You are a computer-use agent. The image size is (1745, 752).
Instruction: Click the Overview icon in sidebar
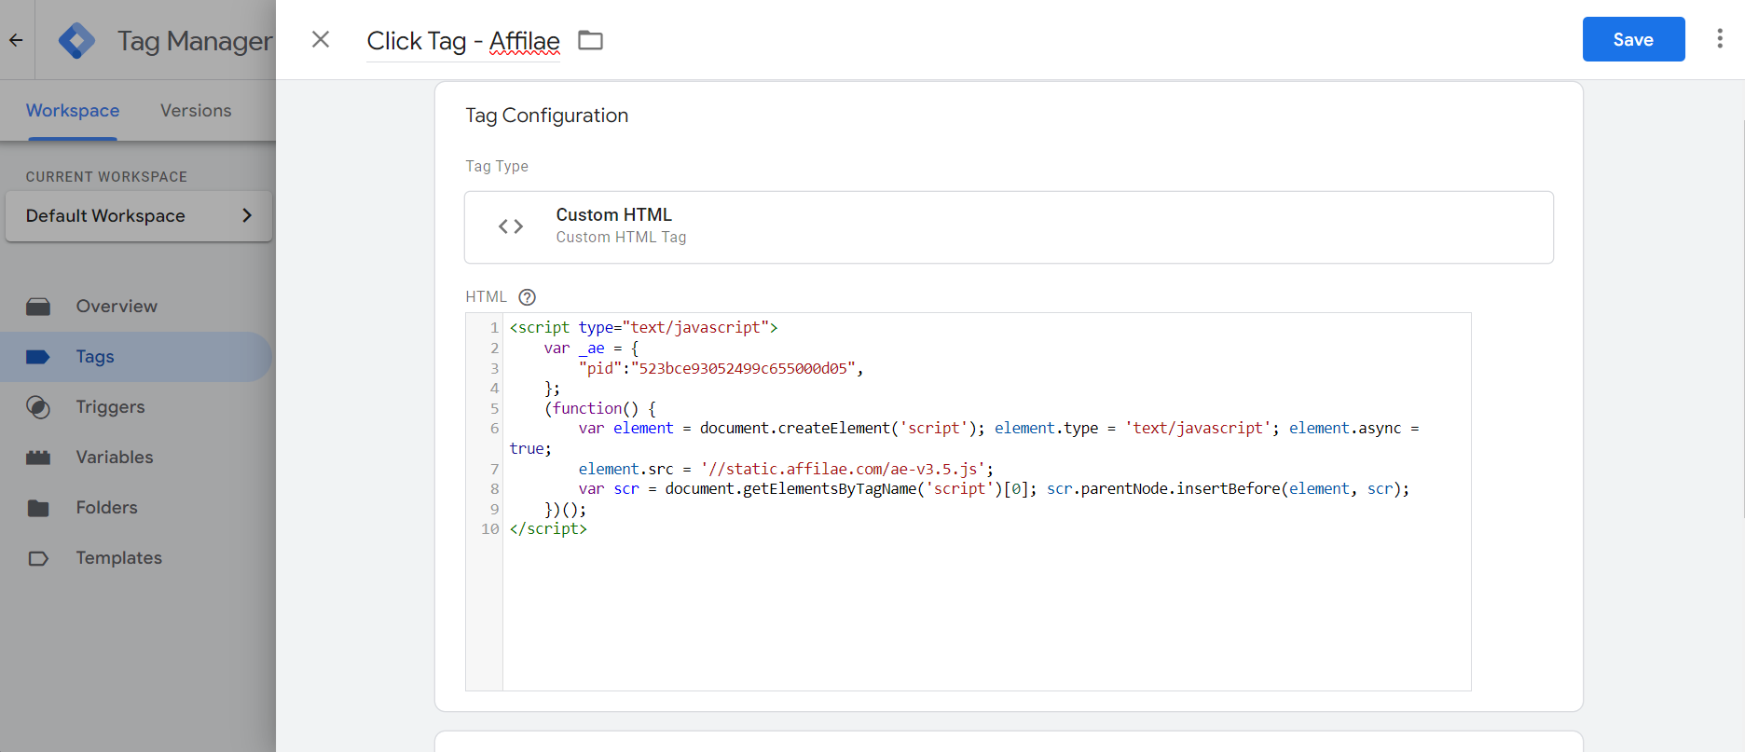tap(38, 307)
